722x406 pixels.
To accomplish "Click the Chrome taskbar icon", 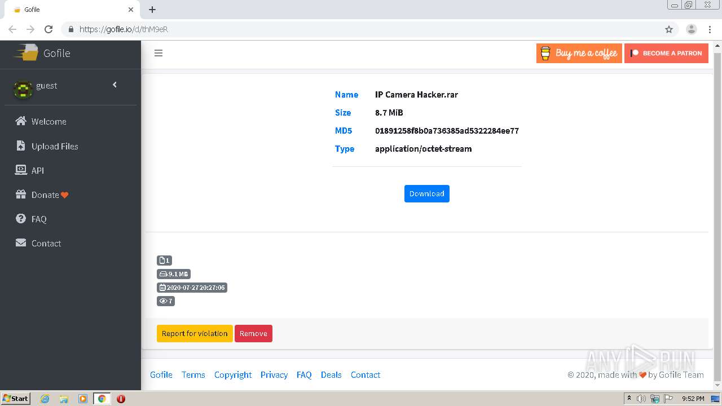I will click(102, 399).
